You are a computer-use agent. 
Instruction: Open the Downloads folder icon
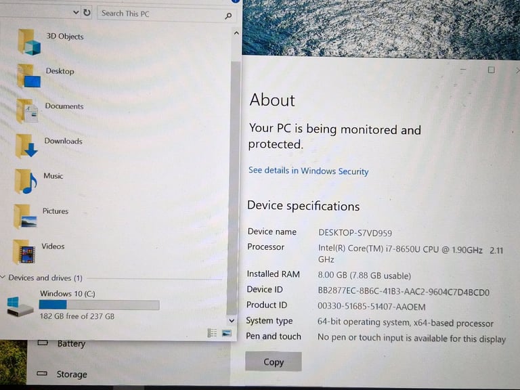26,146
